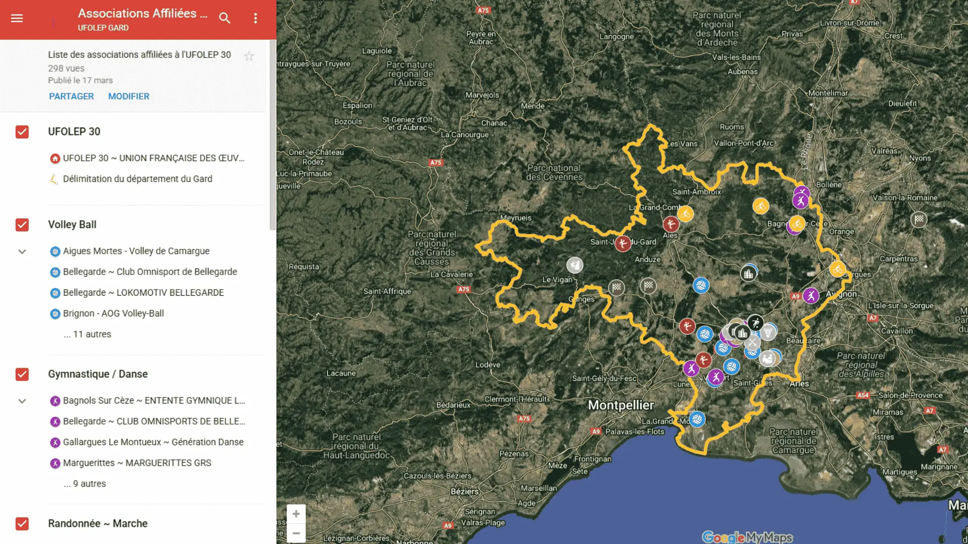Click gymnastics icon beside CLUB OMNISPORTS DE BELLE…
The image size is (968, 544).
pyautogui.click(x=55, y=422)
